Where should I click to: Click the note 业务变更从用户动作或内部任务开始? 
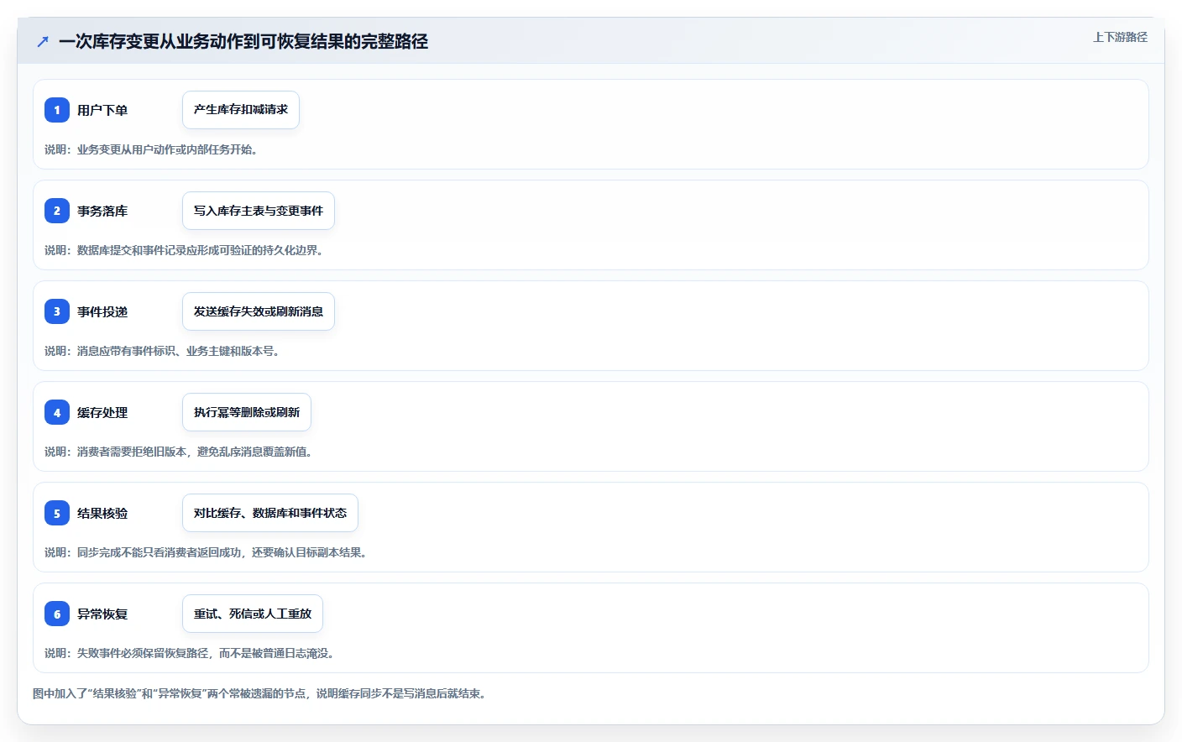pyautogui.click(x=167, y=149)
